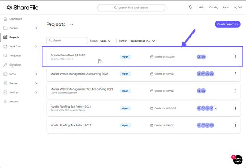
Task: Open Nordic Roofing Tax Return 2022 project
Action: pos(71,125)
